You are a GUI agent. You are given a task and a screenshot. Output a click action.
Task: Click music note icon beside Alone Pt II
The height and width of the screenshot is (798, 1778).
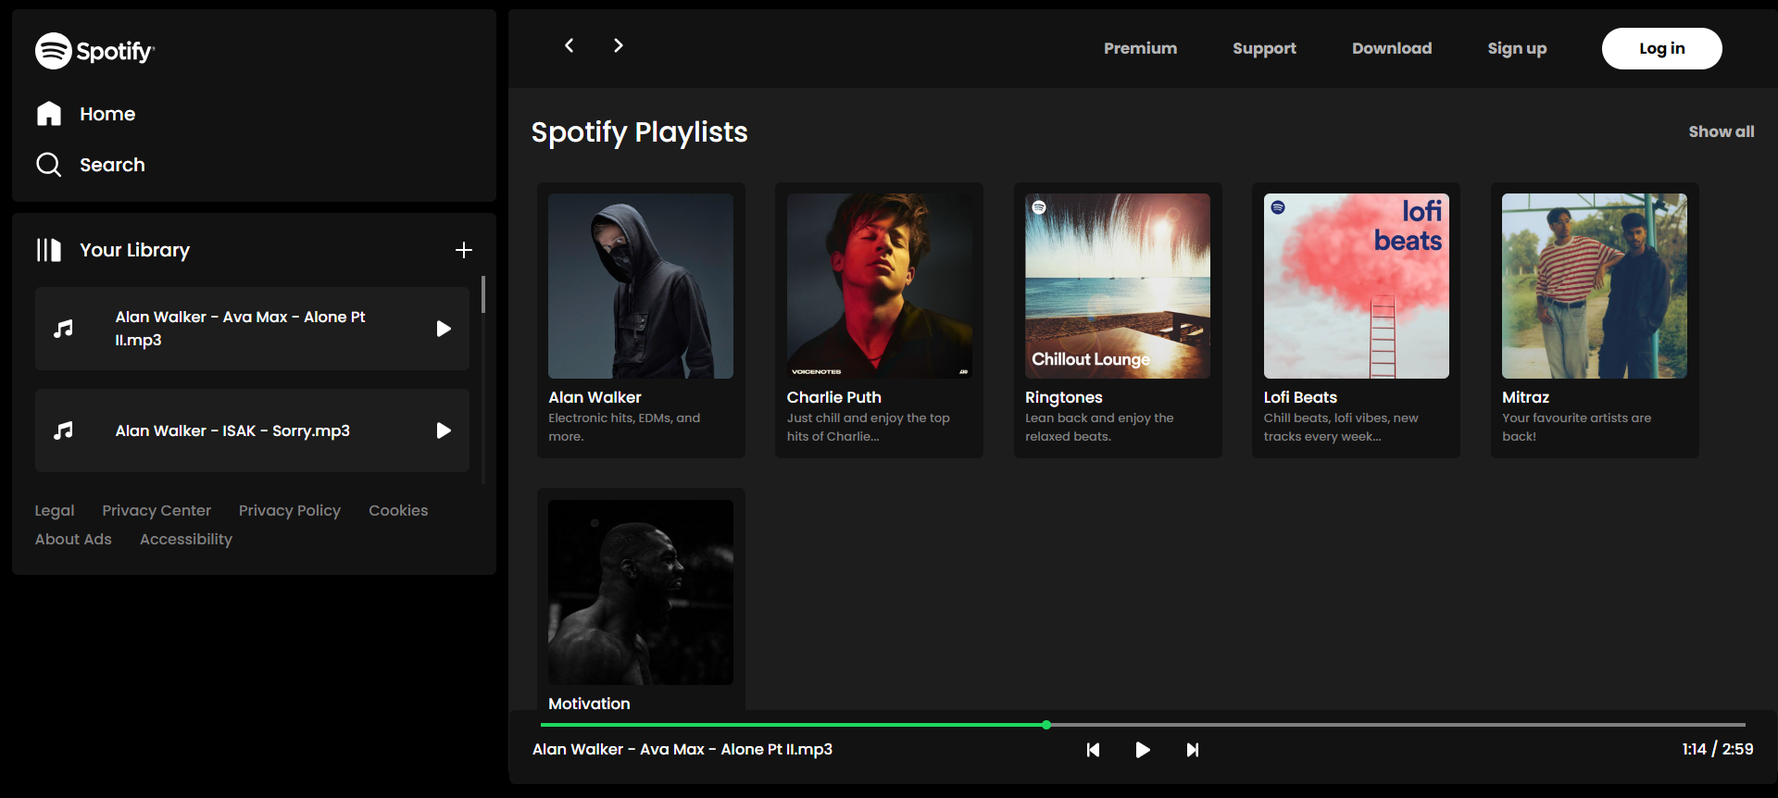63,329
